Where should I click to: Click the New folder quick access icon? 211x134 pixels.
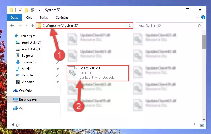click(26, 10)
